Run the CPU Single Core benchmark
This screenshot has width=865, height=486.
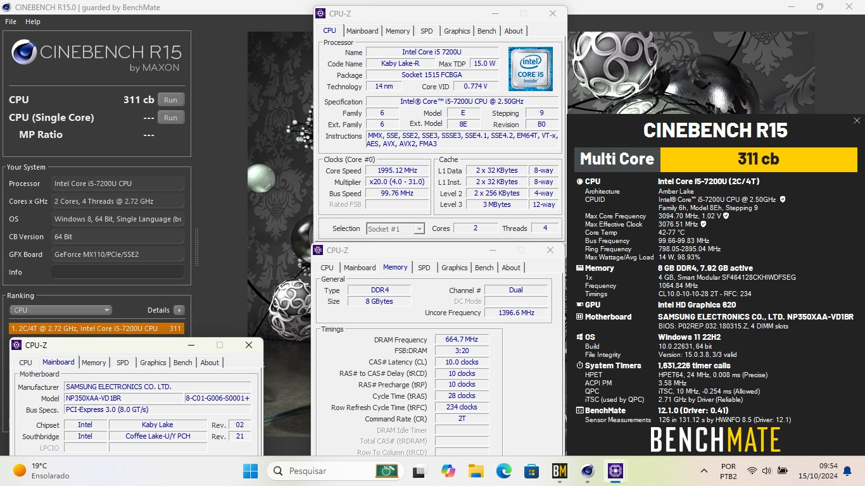point(171,118)
